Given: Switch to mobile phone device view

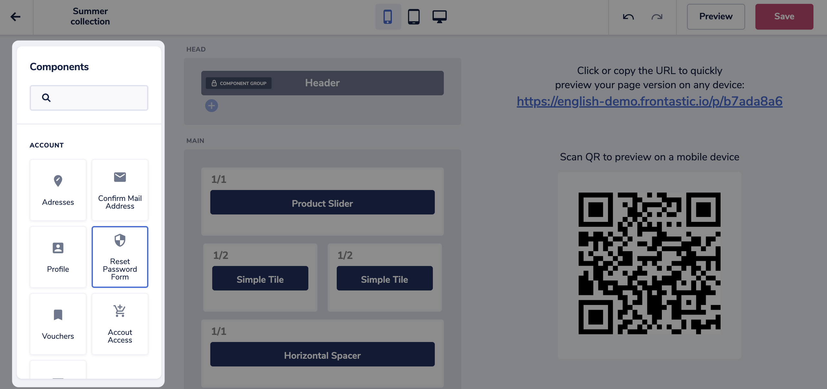Looking at the screenshot, I should (388, 17).
